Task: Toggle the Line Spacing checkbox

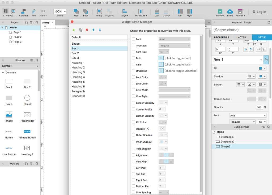Action: click(134, 192)
